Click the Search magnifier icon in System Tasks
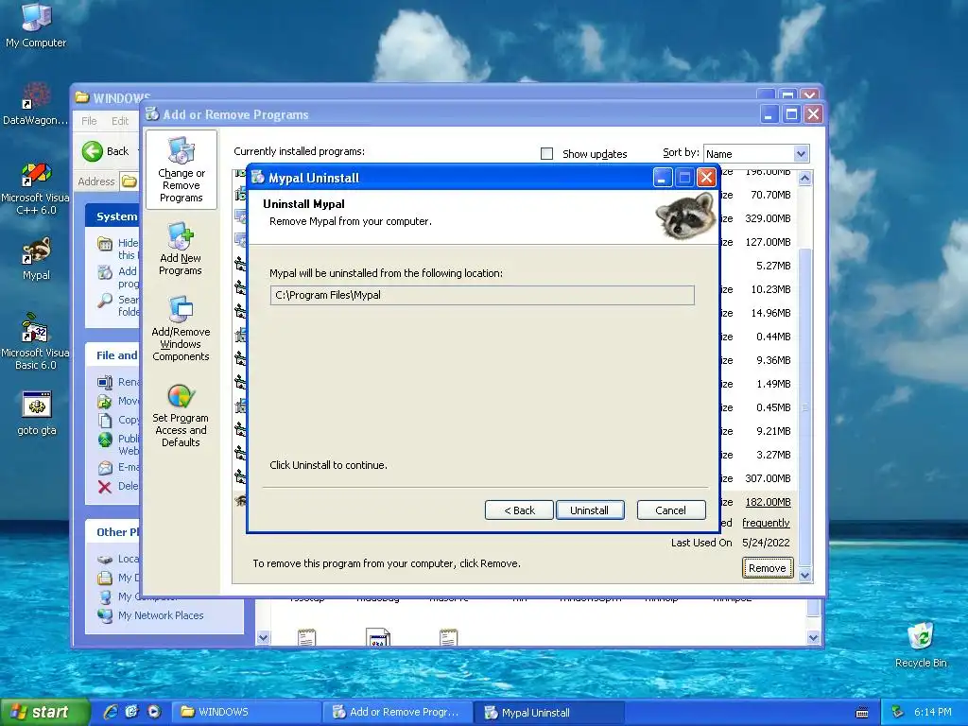This screenshot has height=726, width=968. point(105,301)
